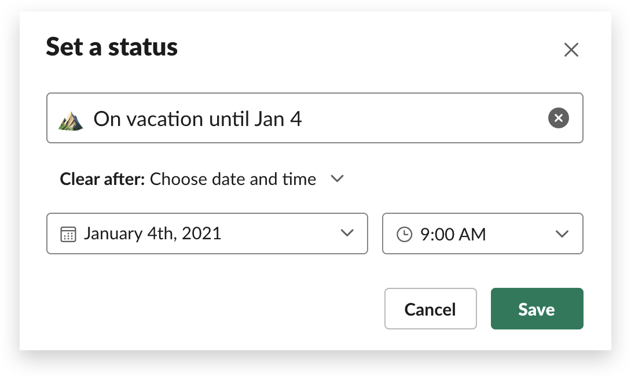Save the vacation status
This screenshot has height=378, width=631.
coord(537,309)
